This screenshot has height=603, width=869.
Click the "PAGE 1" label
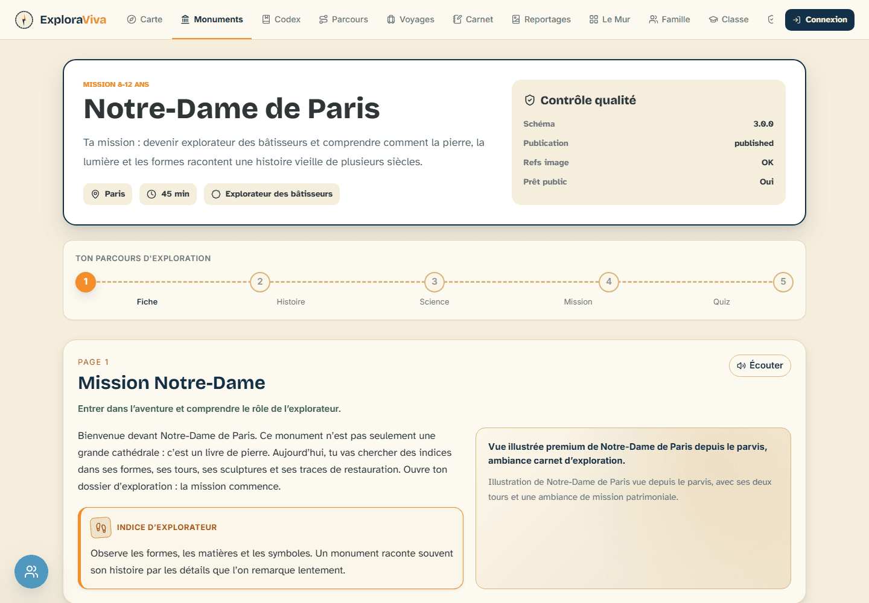pos(94,362)
